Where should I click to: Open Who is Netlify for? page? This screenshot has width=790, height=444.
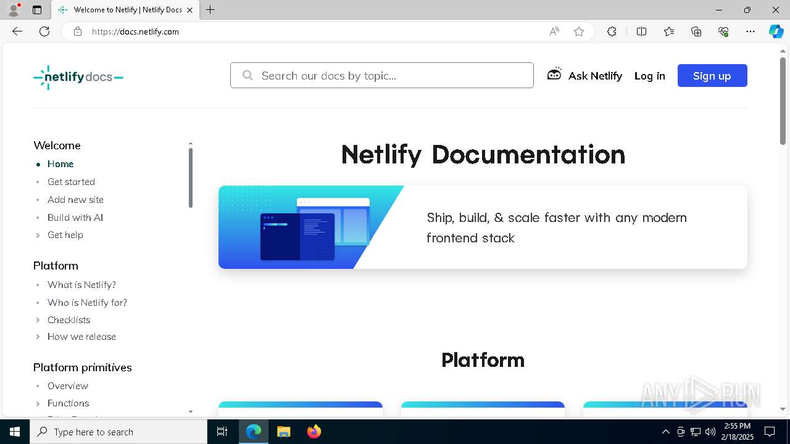pos(87,303)
